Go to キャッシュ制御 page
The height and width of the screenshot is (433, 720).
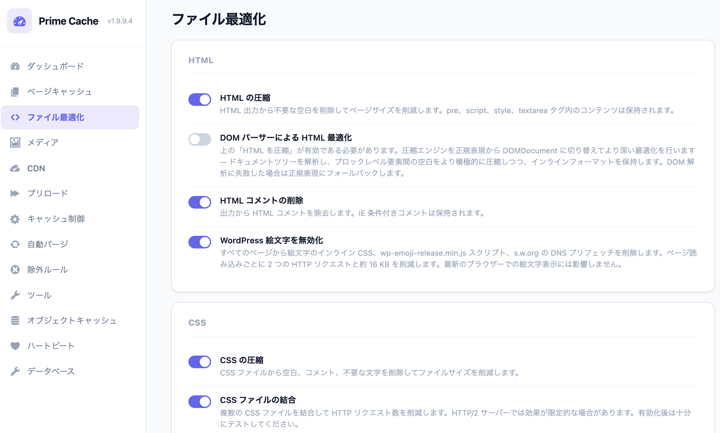click(70, 219)
